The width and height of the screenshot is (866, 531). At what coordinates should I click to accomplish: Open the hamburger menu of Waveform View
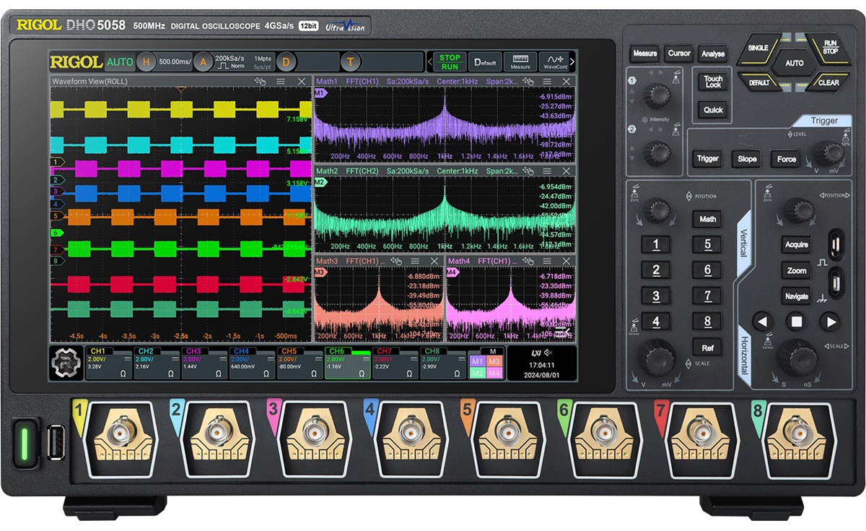pyautogui.click(x=281, y=82)
